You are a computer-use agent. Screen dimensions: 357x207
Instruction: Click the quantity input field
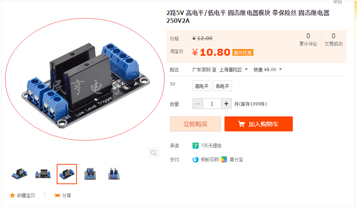(x=212, y=104)
